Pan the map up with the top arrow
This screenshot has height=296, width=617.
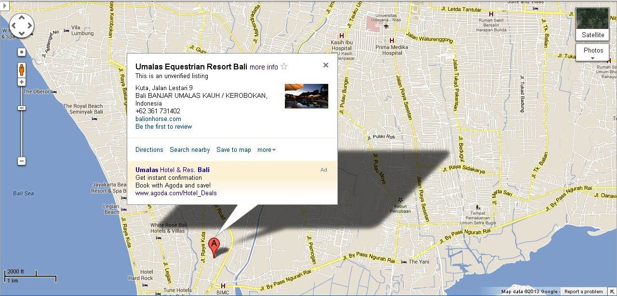(x=22, y=17)
